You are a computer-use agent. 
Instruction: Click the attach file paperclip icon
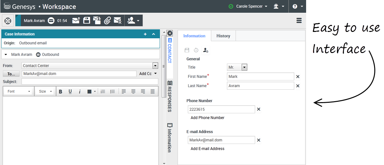(x=107, y=20)
